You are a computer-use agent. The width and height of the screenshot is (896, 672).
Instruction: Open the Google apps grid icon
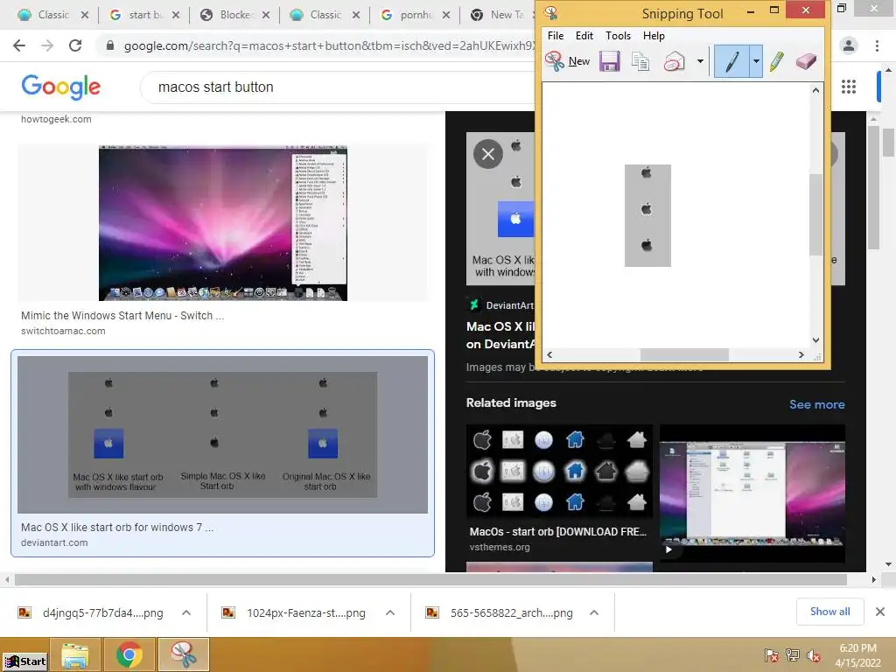(x=849, y=87)
